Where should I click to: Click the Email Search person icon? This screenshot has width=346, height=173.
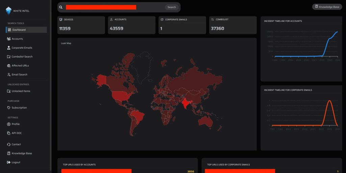(8, 75)
